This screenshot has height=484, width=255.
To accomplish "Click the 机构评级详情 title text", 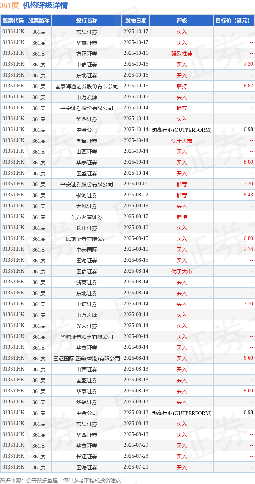I will [x=45, y=5].
